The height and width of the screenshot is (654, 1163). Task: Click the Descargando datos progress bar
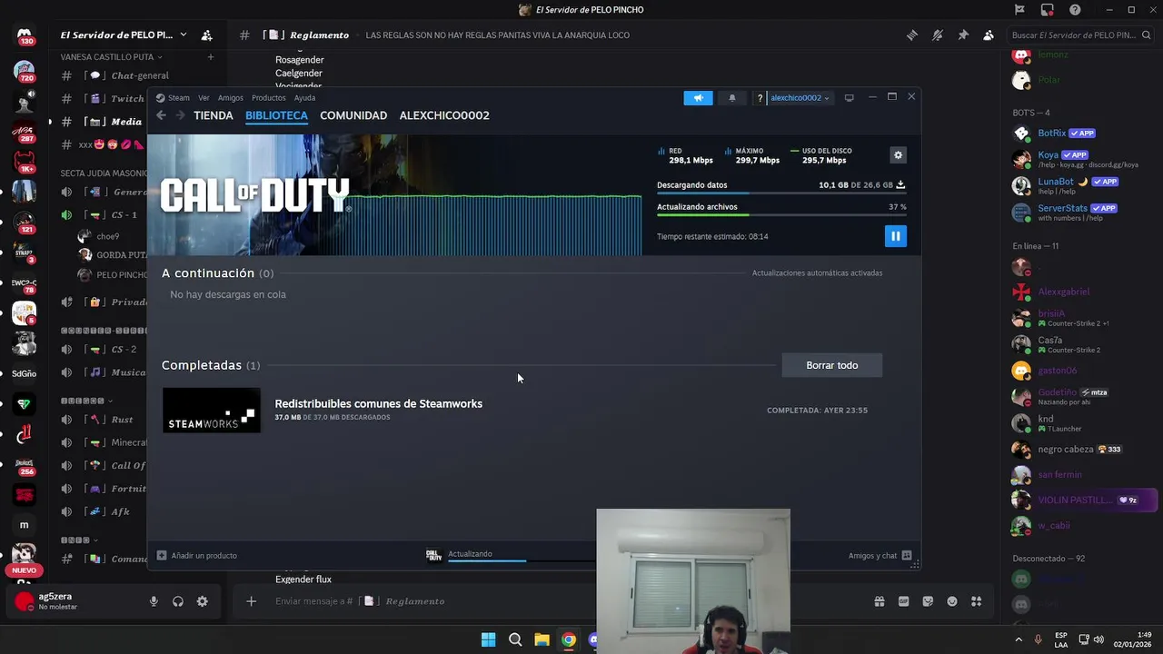pyautogui.click(x=781, y=193)
